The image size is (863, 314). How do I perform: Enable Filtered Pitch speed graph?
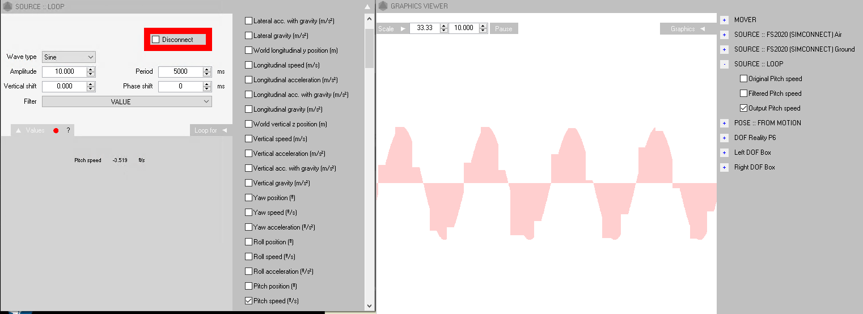click(x=744, y=94)
